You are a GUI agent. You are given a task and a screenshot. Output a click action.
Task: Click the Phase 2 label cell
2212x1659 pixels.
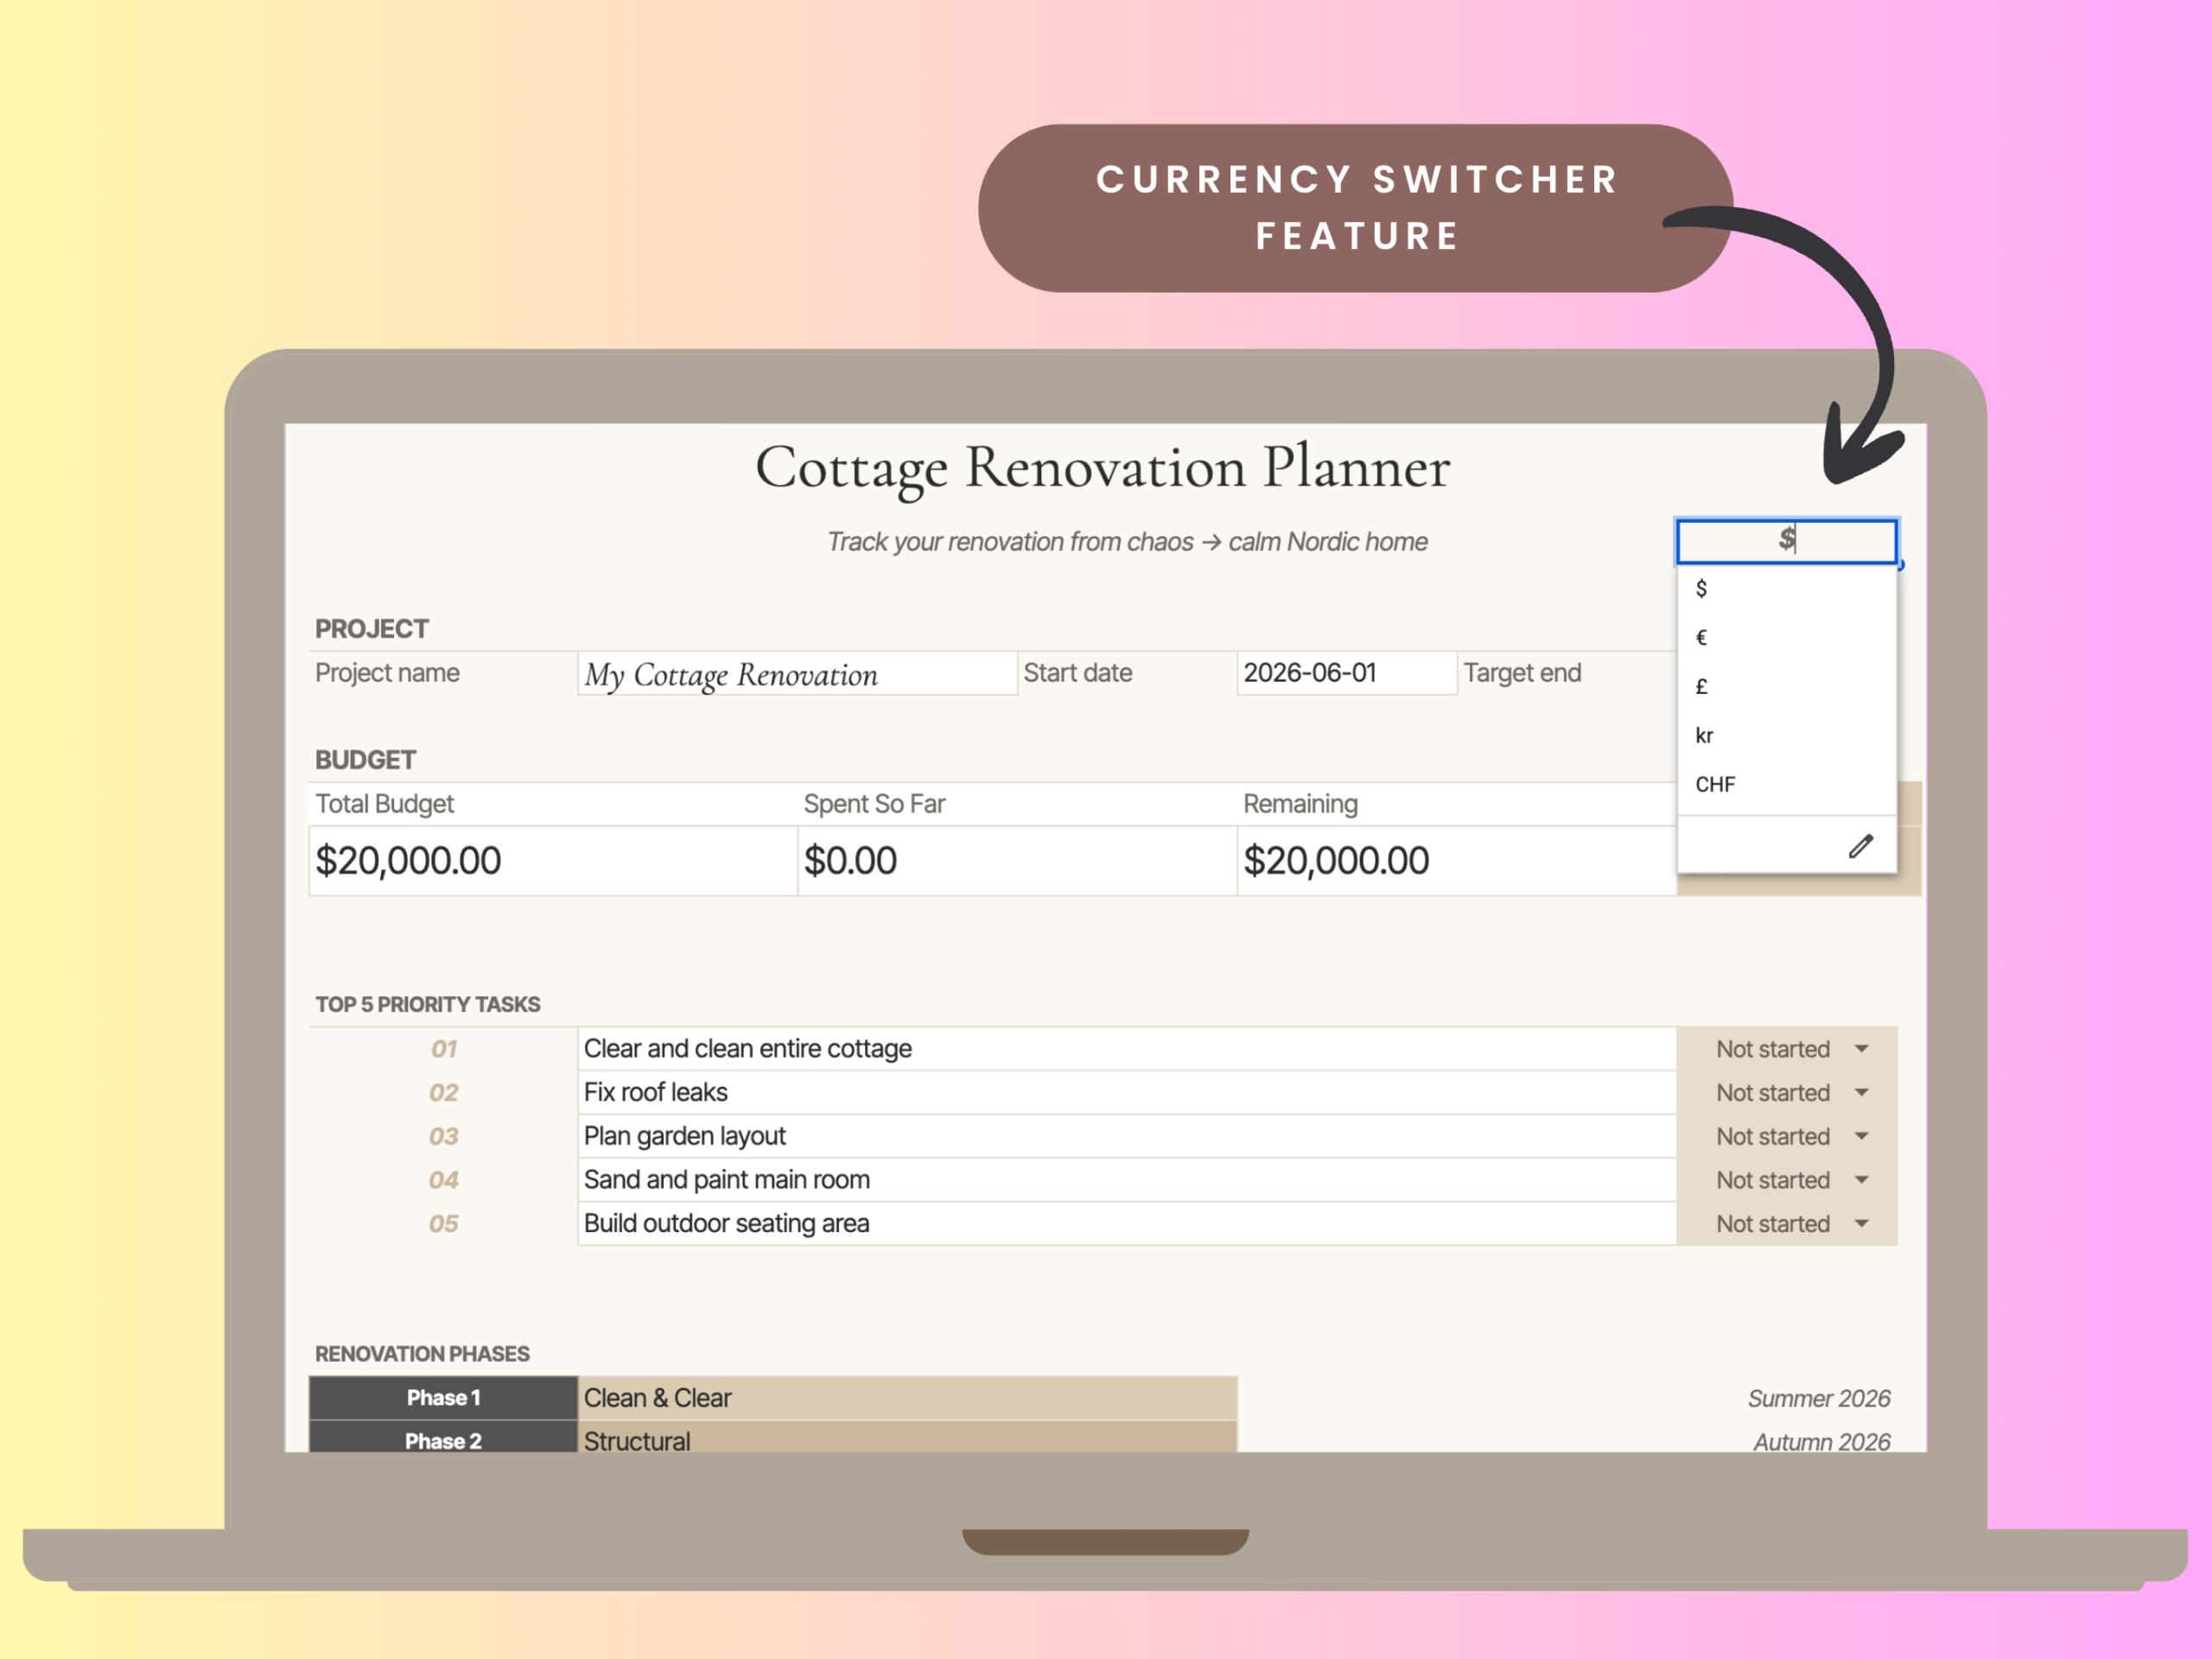point(443,1438)
